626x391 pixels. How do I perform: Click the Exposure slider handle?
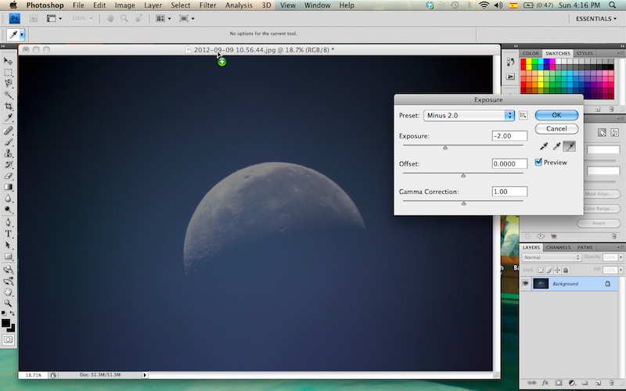(445, 147)
